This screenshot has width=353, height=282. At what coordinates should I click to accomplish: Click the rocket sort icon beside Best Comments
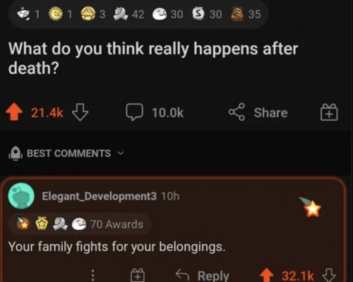click(16, 153)
